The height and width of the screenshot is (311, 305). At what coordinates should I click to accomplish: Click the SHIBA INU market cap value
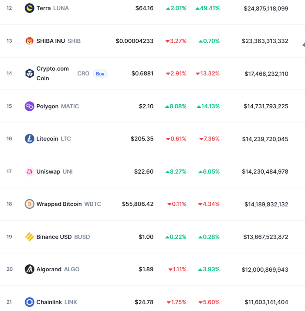click(x=265, y=41)
